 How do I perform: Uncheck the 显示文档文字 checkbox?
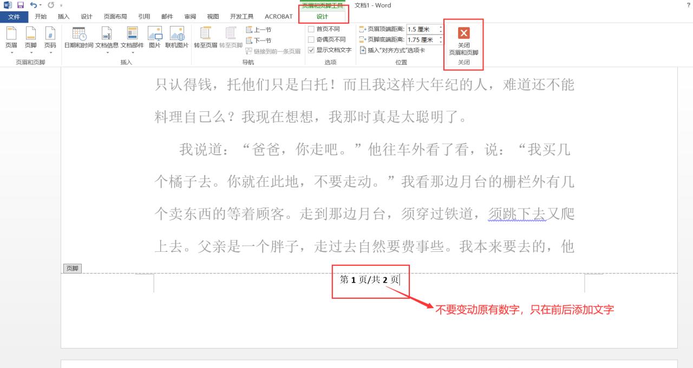(x=311, y=50)
